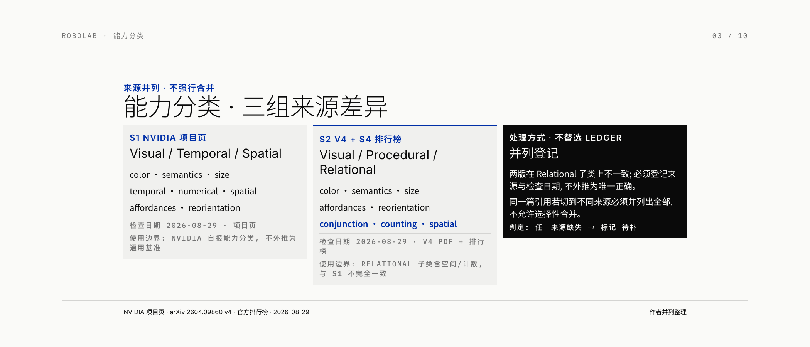810x347 pixels.
Task: Click the 判定 rule line in dark card
Action: coord(573,227)
